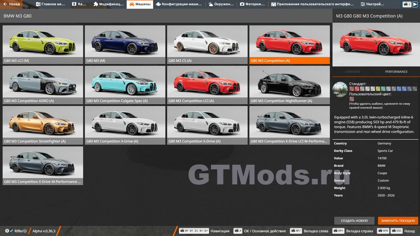Click the Years 2020 - 2026 row
The width and height of the screenshot is (420, 236).
376,195
